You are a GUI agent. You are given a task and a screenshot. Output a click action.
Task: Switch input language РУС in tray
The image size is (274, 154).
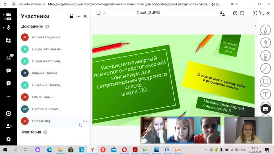click(x=243, y=150)
